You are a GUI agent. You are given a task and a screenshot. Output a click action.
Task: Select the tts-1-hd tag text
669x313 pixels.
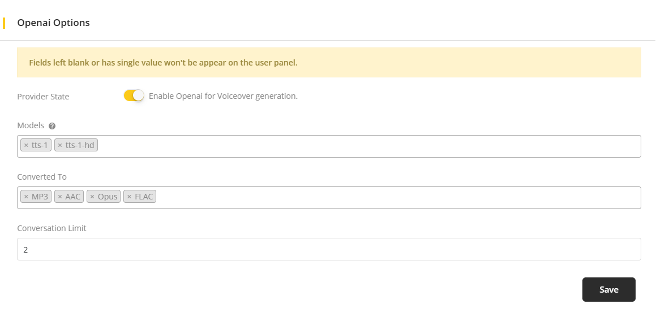tap(80, 146)
